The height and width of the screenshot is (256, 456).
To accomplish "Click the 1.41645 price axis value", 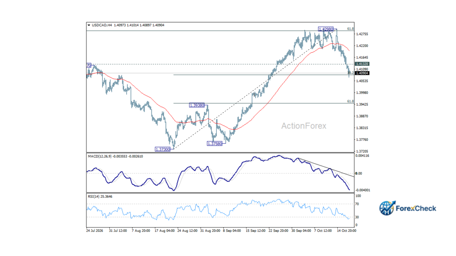I will (x=362, y=57).
